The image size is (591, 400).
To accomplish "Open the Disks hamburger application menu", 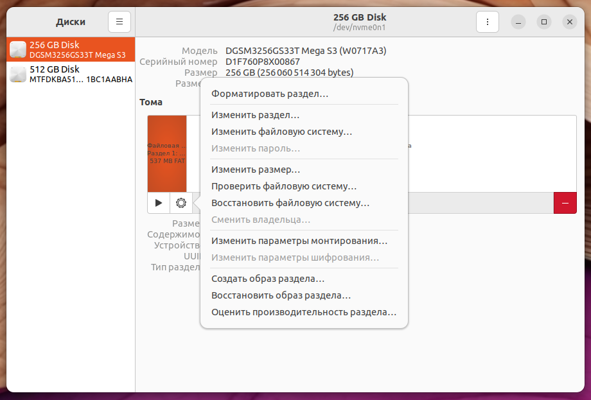I will [119, 22].
